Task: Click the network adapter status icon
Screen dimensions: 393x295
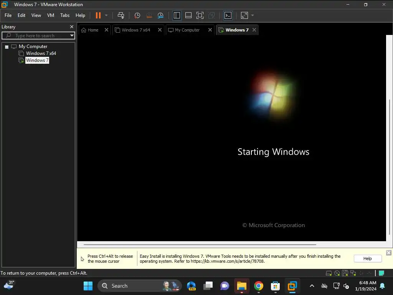Action: click(353, 273)
